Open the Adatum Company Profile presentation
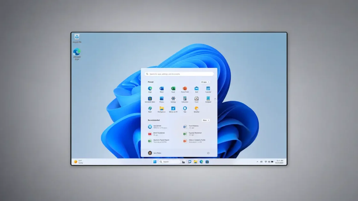Viewport: 358px width, 201px height. 194,141
